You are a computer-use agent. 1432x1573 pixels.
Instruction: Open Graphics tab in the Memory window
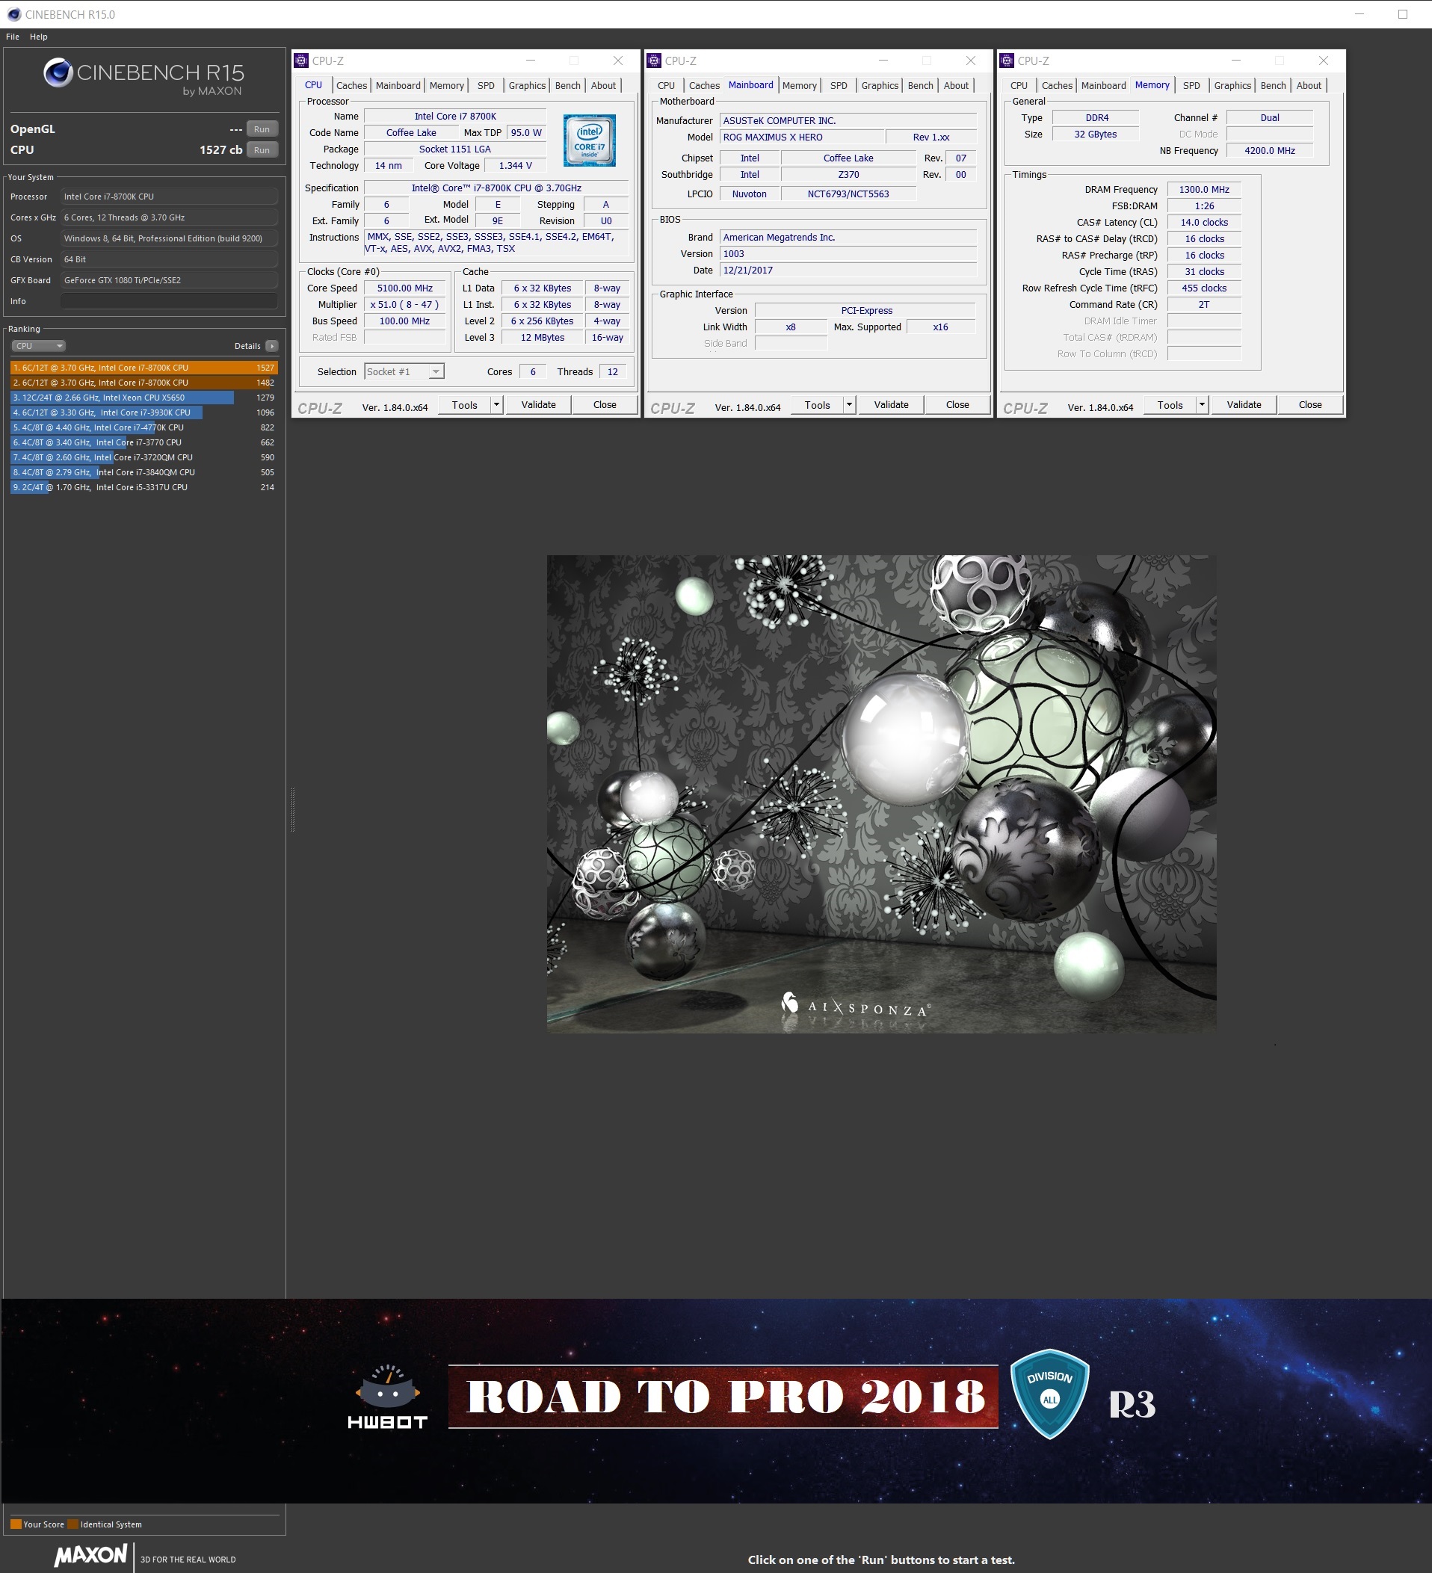pyautogui.click(x=1232, y=86)
